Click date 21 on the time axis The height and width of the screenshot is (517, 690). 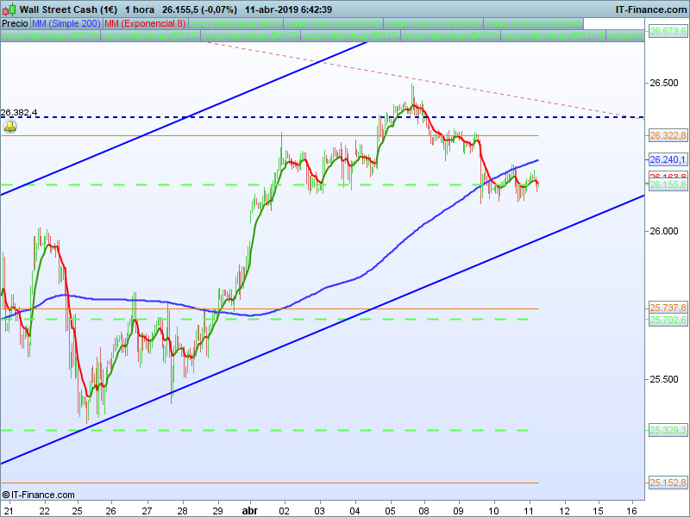(9, 511)
